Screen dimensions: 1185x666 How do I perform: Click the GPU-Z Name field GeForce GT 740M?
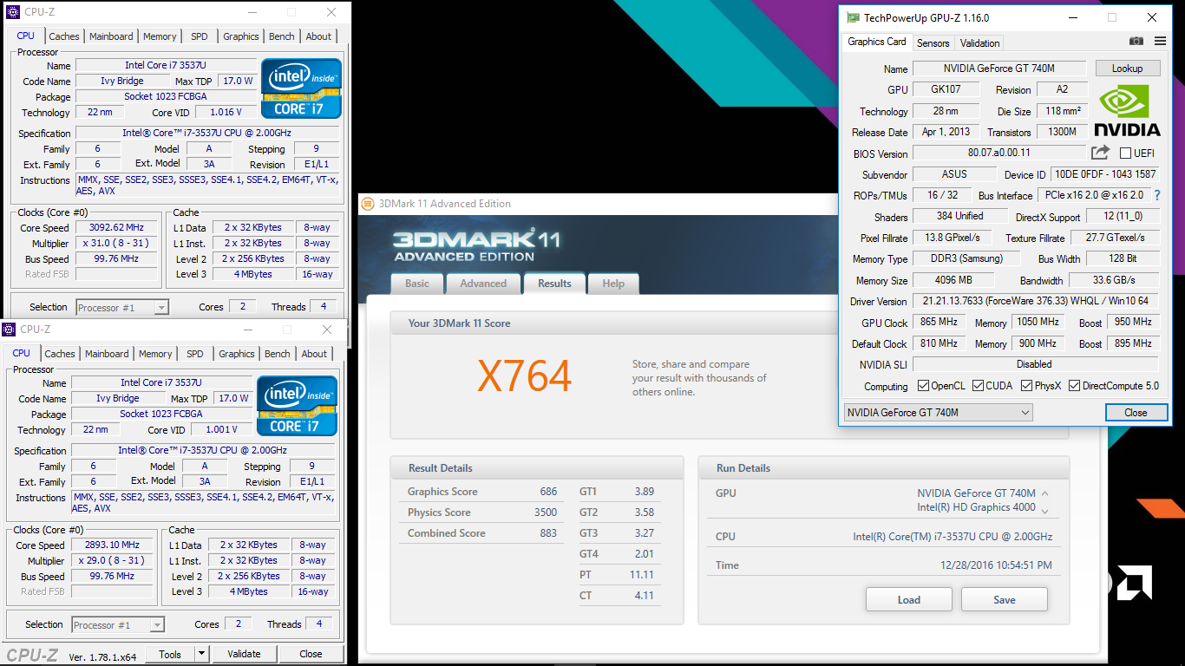[1000, 69]
